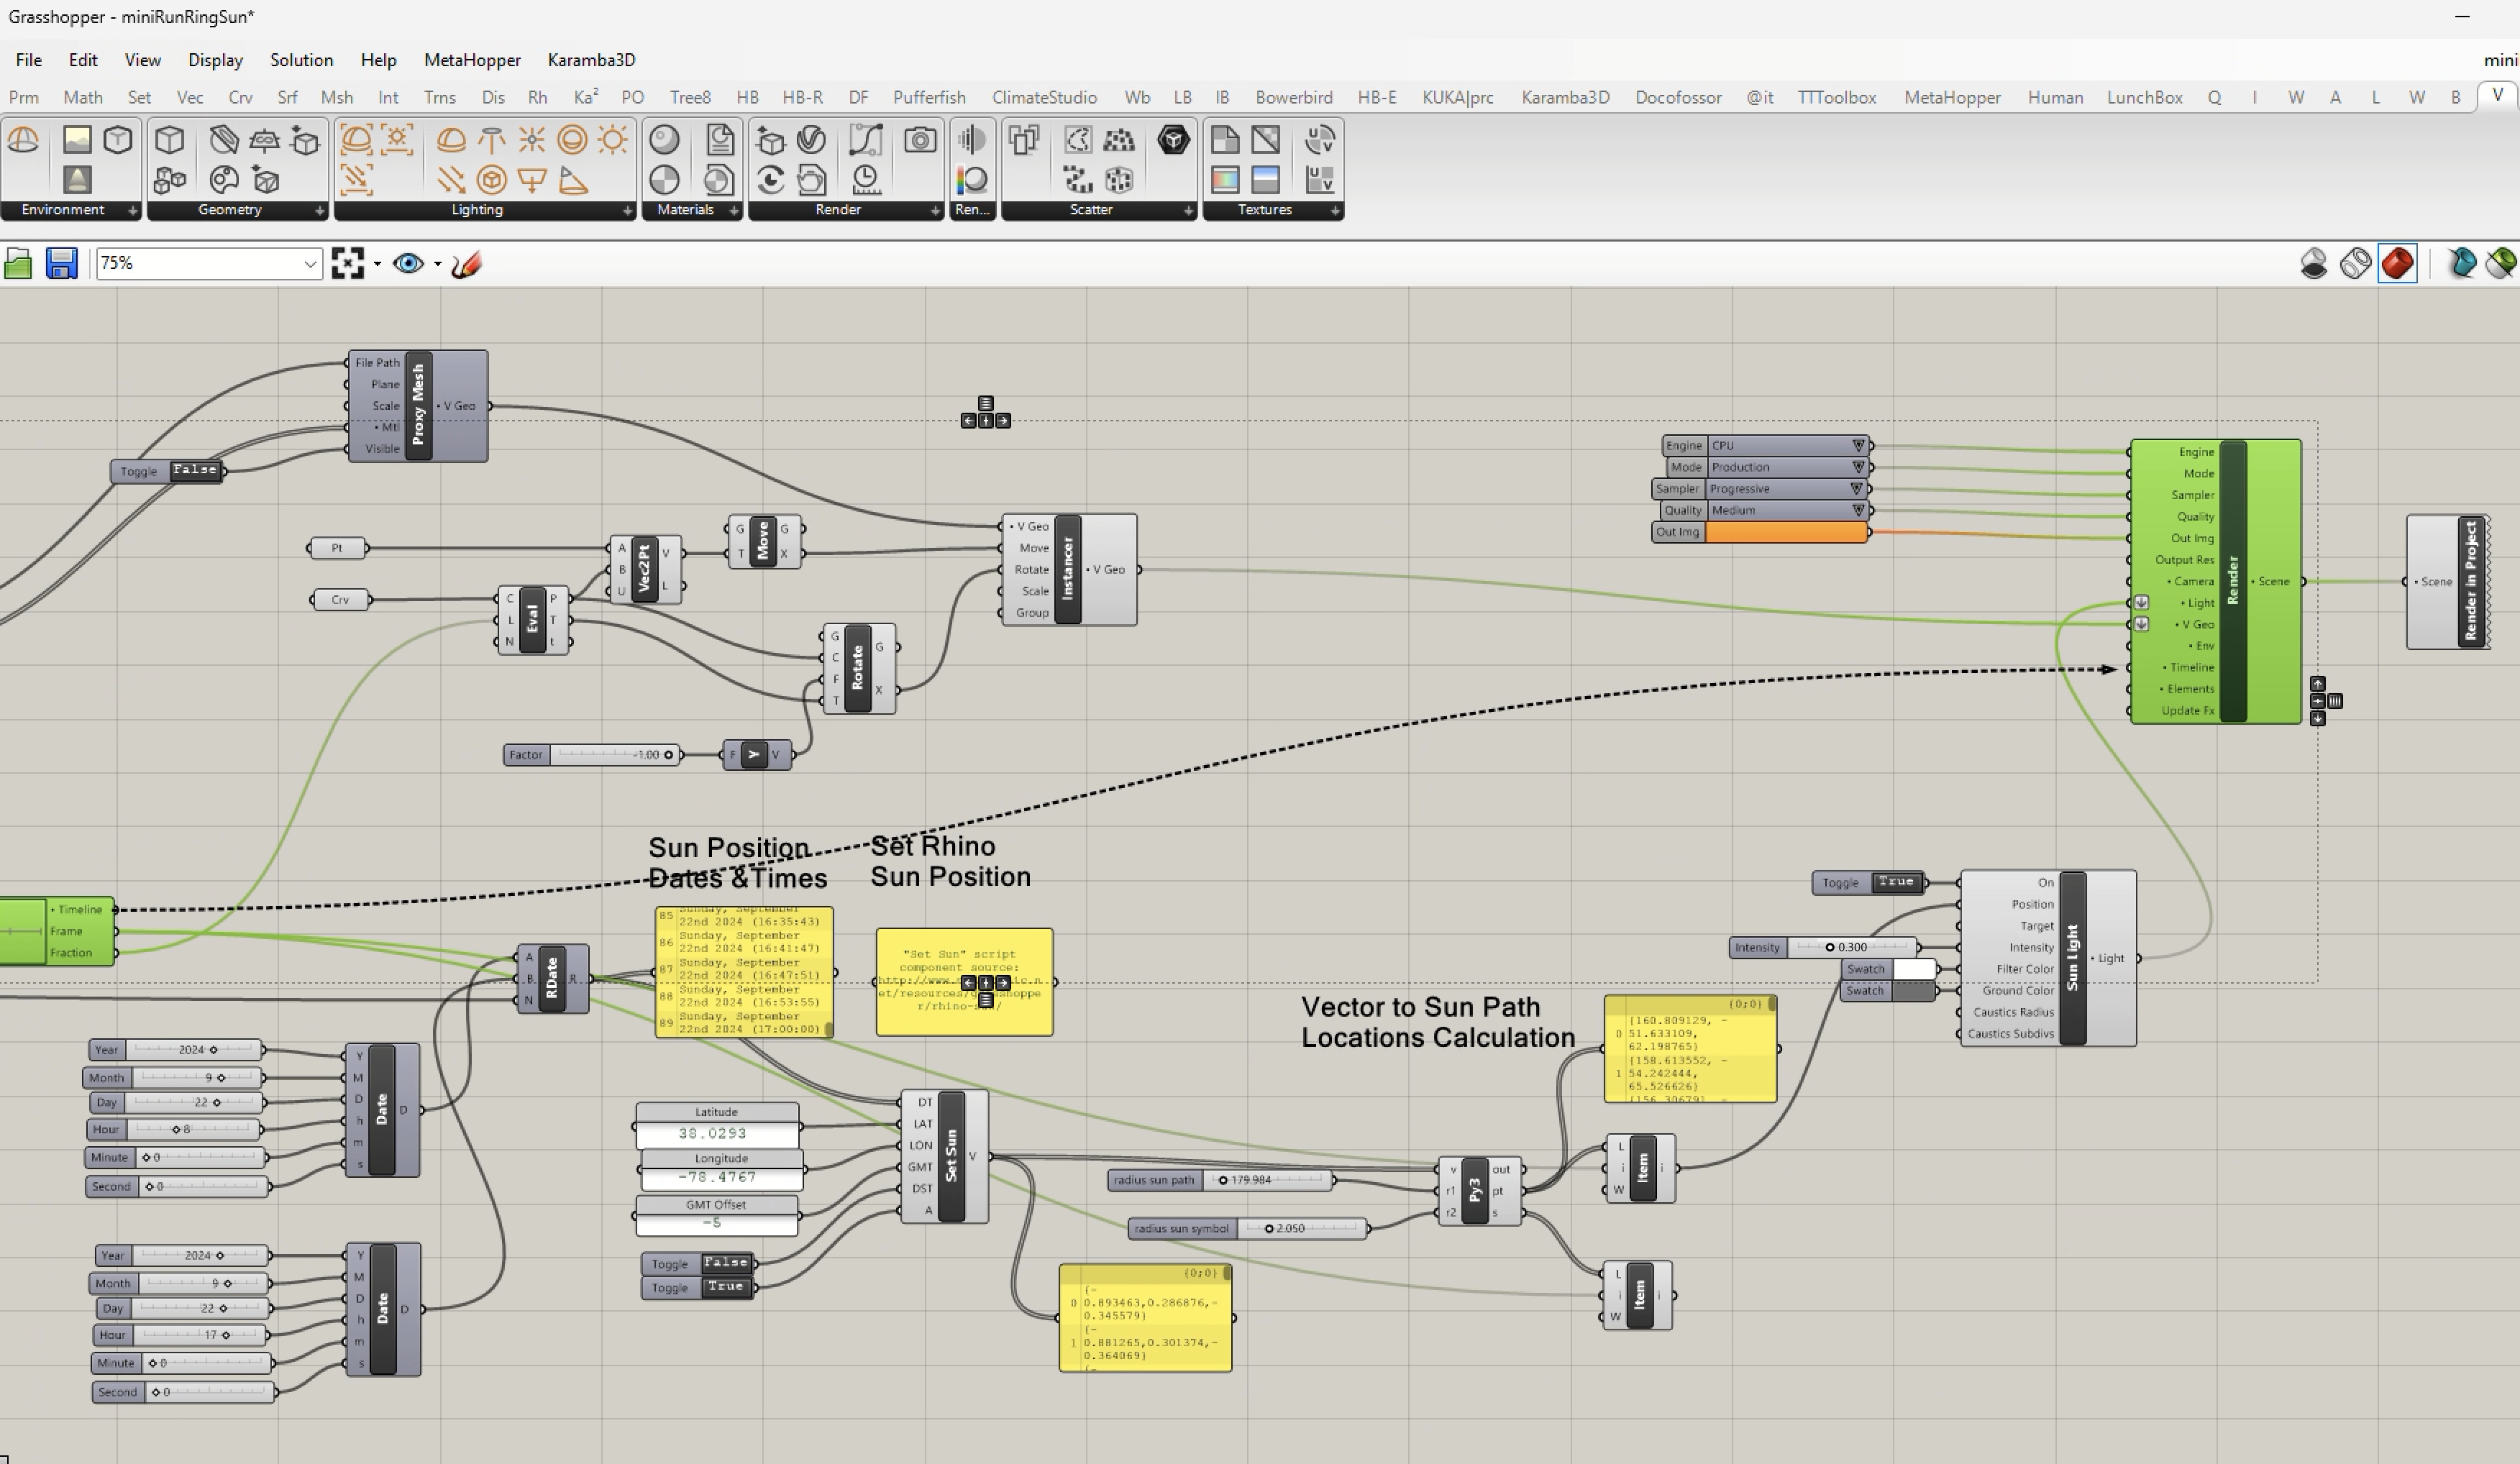Select the Sphere Light ring icon
The height and width of the screenshot is (1464, 2520).
click(x=572, y=140)
